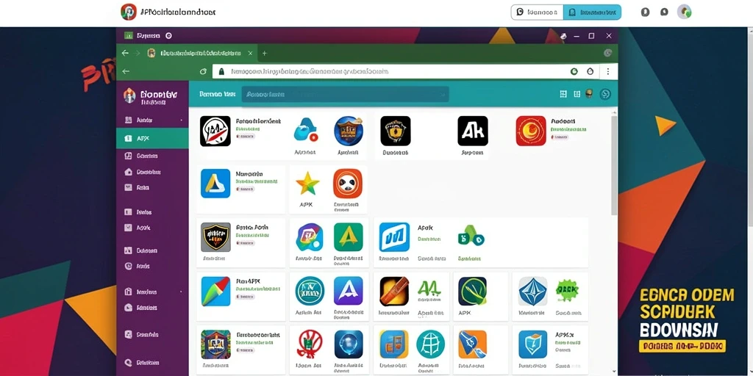Viewport: 753px width, 376px height.
Task: Open the purple "A" triangle app icon
Action: (x=348, y=291)
